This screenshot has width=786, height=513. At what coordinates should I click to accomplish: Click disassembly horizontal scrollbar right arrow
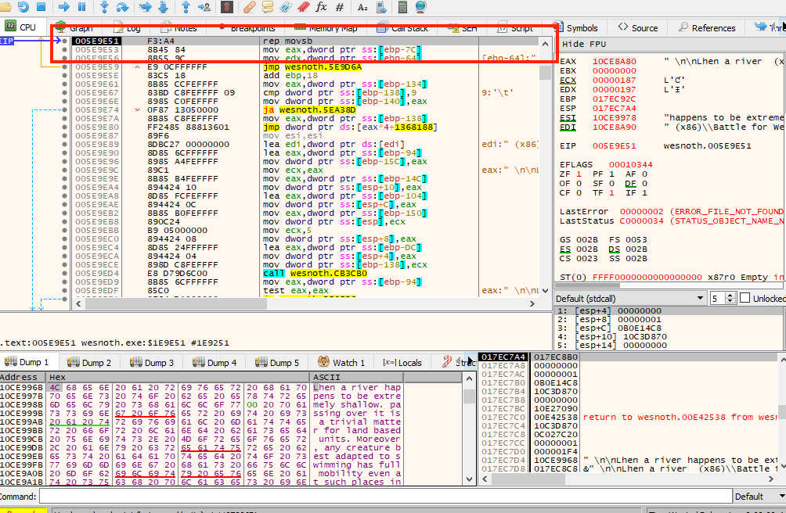coord(532,303)
